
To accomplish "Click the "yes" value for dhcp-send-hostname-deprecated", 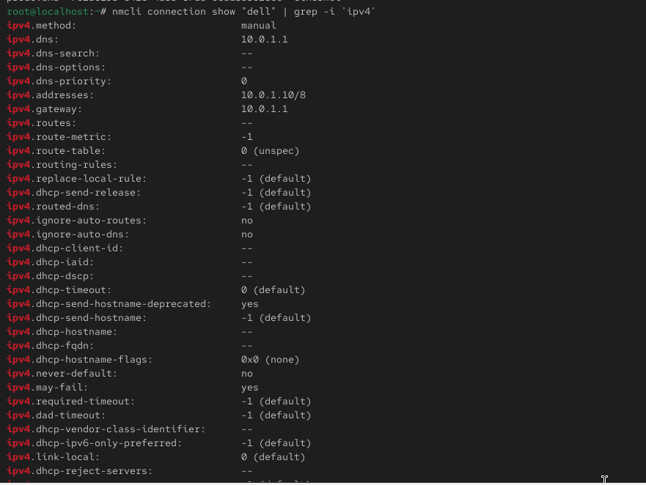I will pyautogui.click(x=249, y=304).
